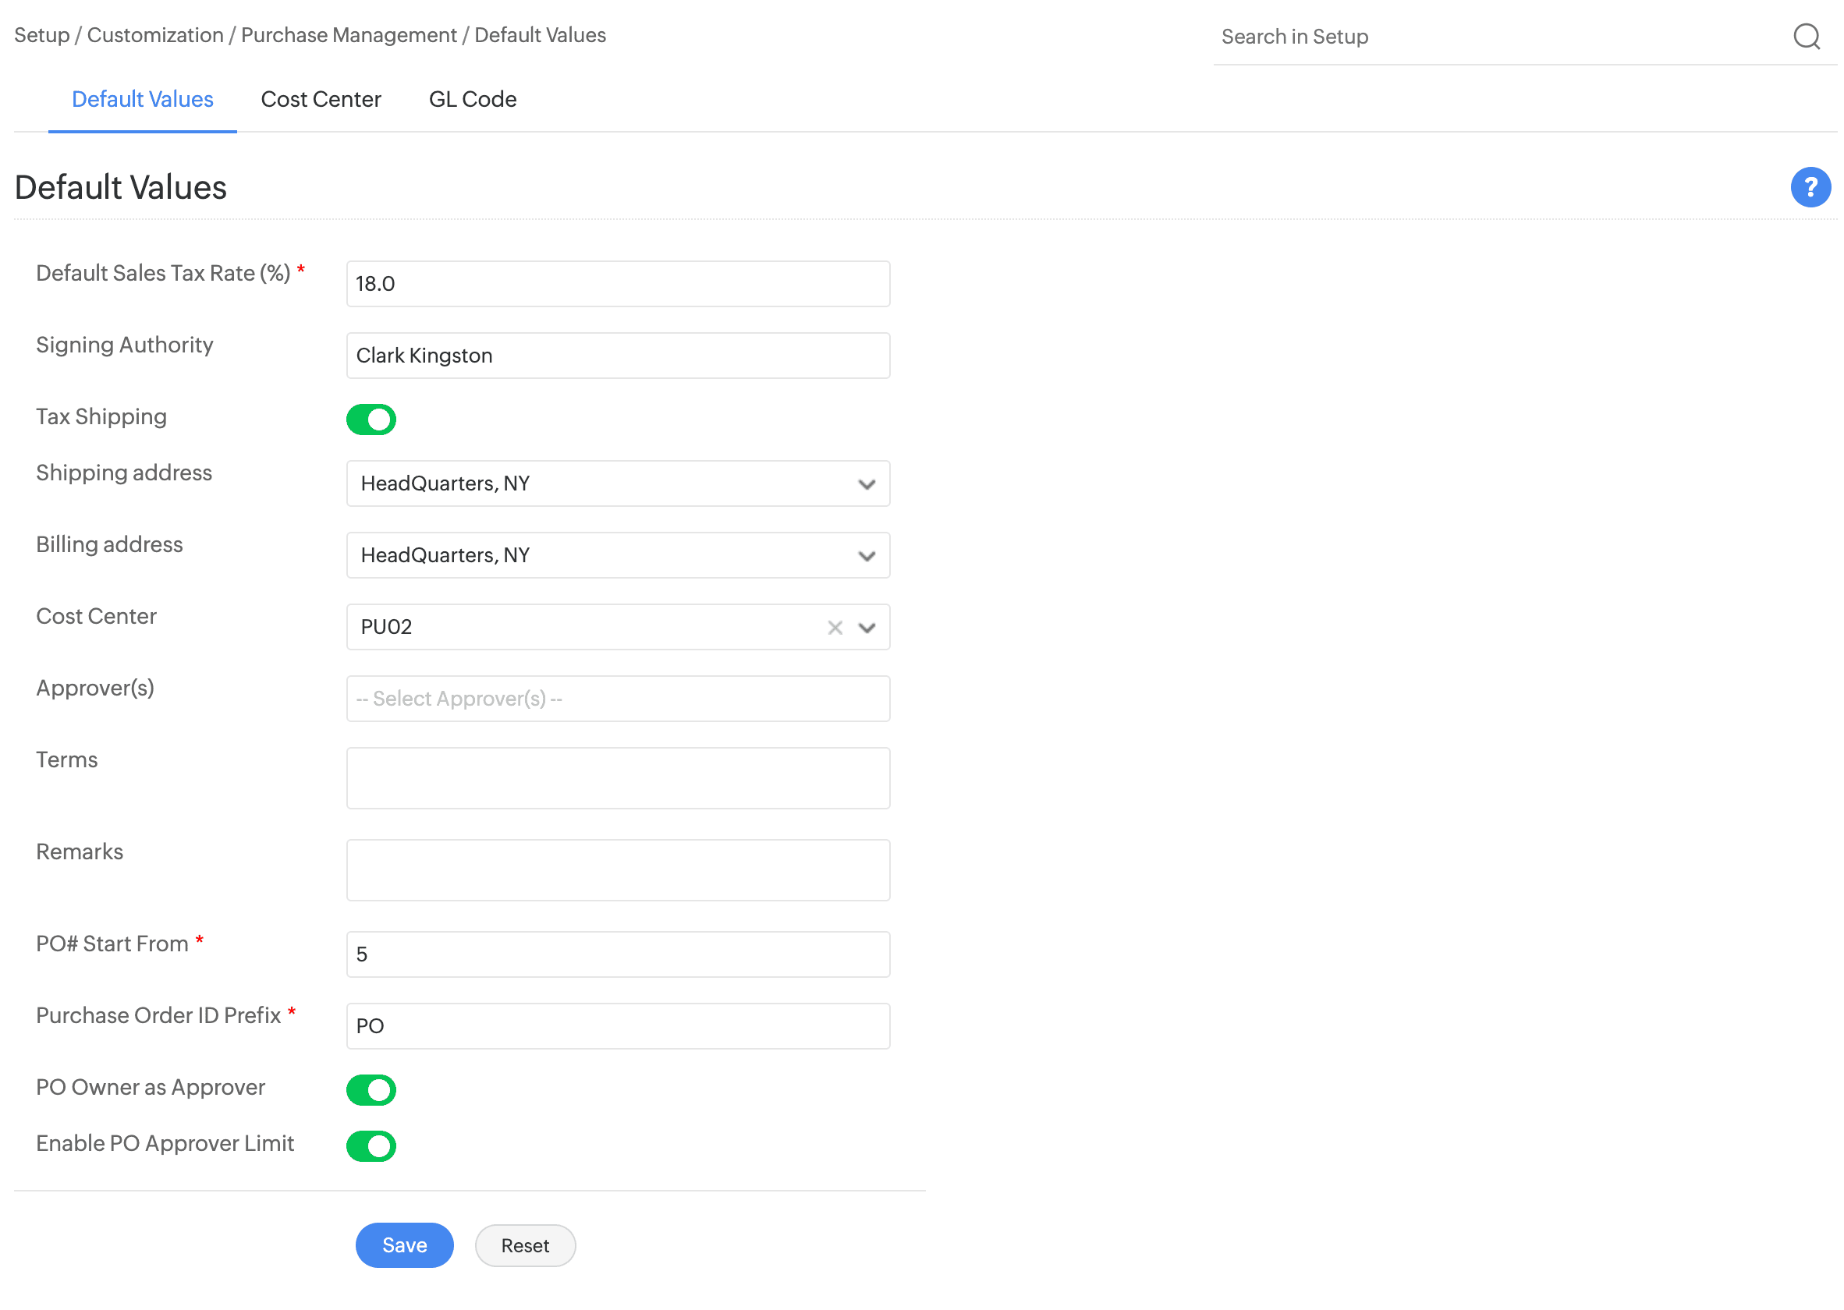Open the blue help question icon
Image resolution: width=1844 pixels, height=1310 pixels.
1810,187
